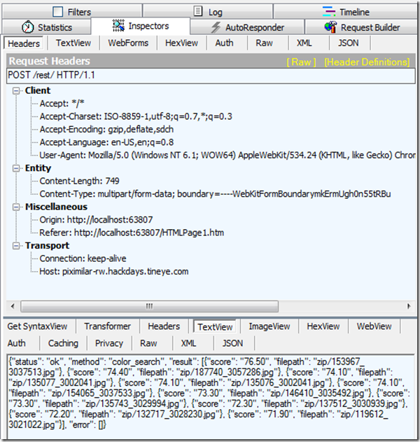
Task: Select the Content-Type multipart header row
Action: click(215, 194)
